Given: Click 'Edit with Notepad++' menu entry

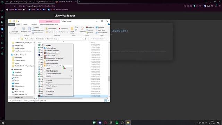Looking at the screenshot, I should tap(53, 61).
